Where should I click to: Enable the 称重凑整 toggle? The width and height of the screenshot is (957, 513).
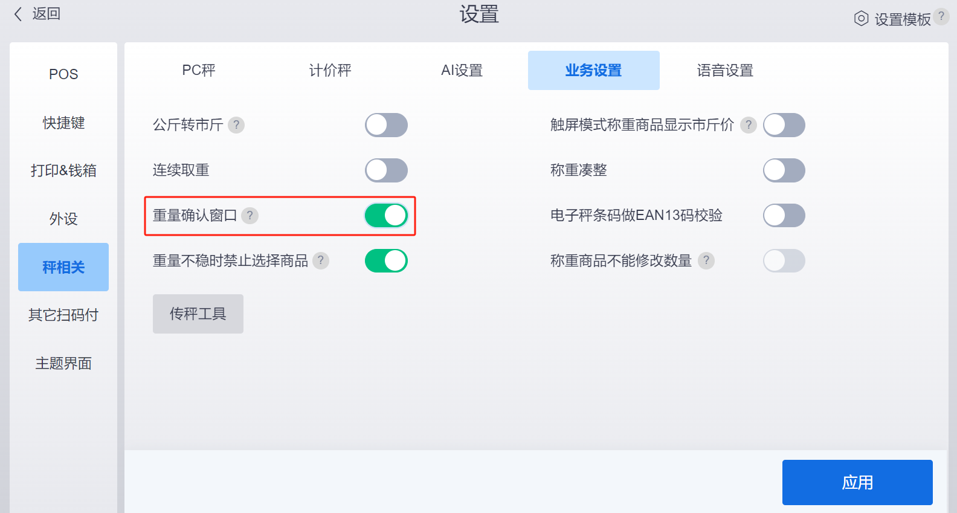tap(784, 170)
